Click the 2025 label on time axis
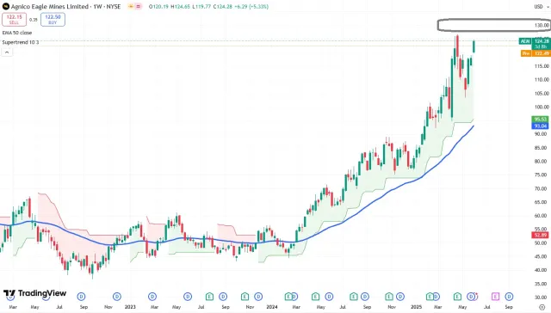The height and width of the screenshot is (313, 551). tap(417, 307)
